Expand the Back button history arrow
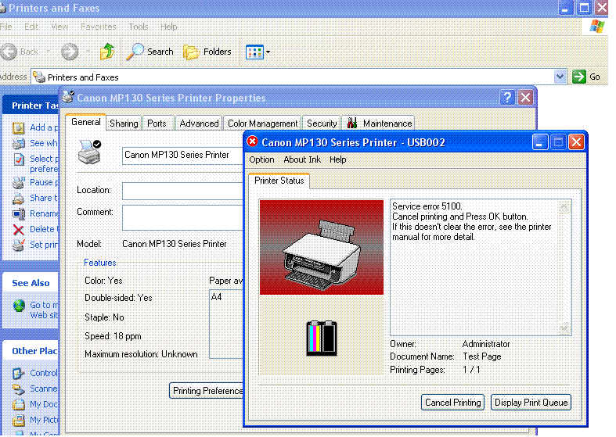The image size is (616, 437). 48,52
